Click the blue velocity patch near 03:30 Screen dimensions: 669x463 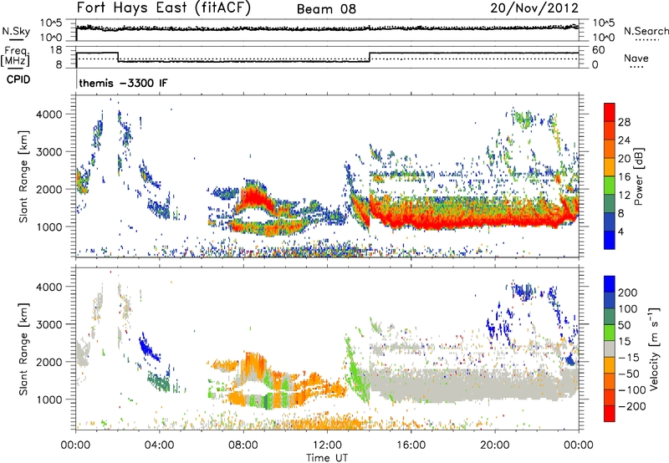(149, 348)
